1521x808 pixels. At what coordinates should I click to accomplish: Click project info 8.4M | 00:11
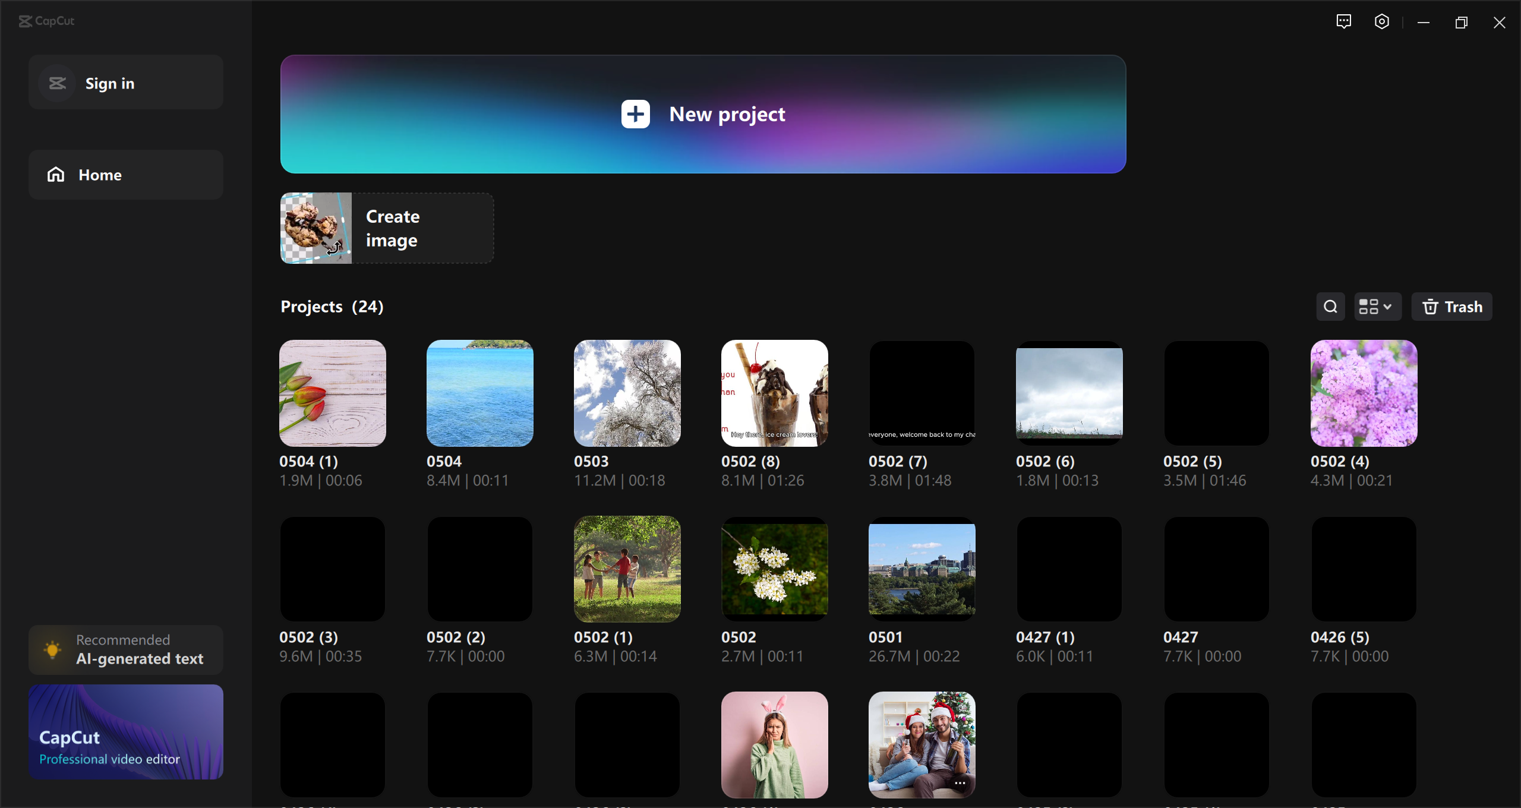(468, 480)
